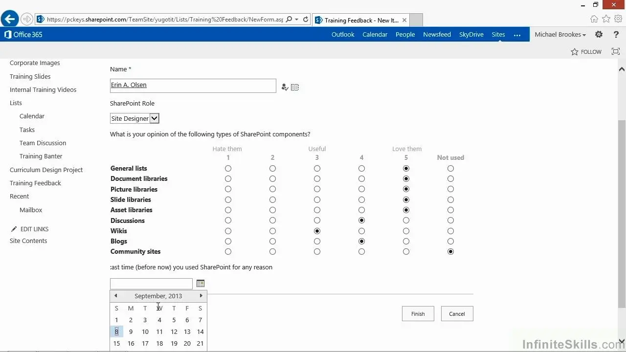Click the Cancel button
The image size is (626, 352).
point(457,314)
